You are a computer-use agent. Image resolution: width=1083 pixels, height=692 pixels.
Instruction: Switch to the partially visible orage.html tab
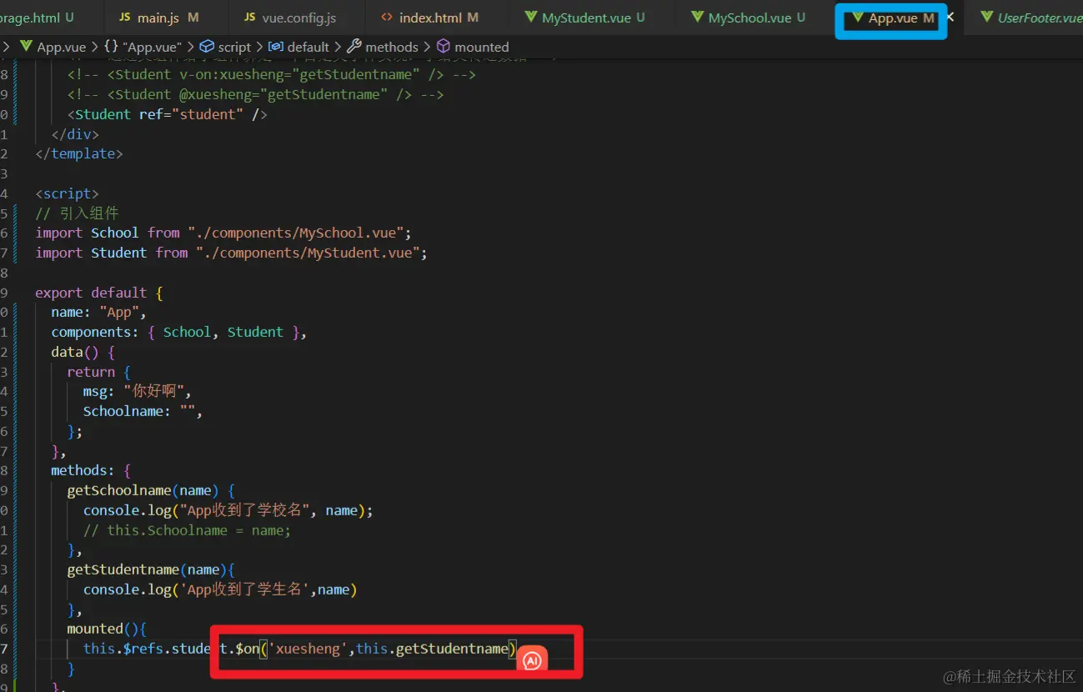coord(38,18)
